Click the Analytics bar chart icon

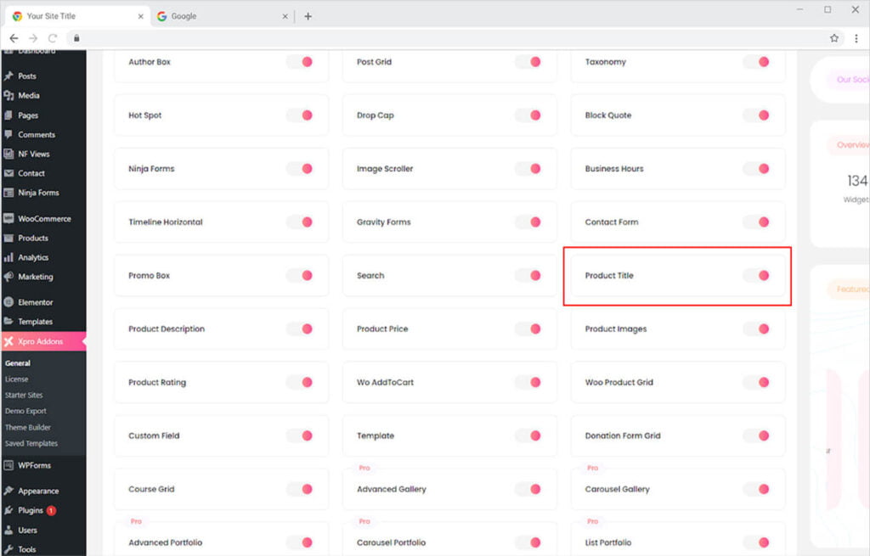[x=8, y=258]
